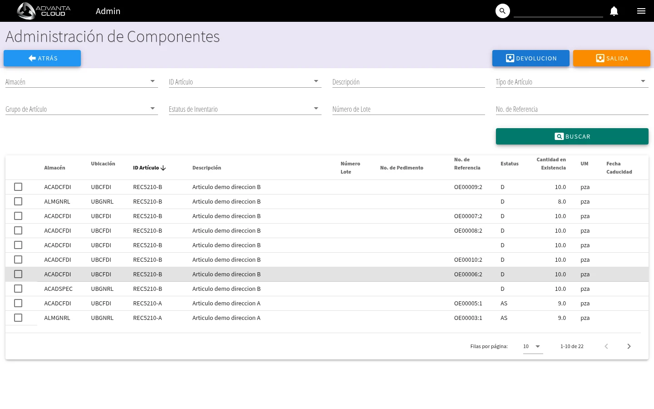Image resolution: width=654 pixels, height=409 pixels.
Task: Click the AS status in OE00003:1 row
Action: pos(504,318)
